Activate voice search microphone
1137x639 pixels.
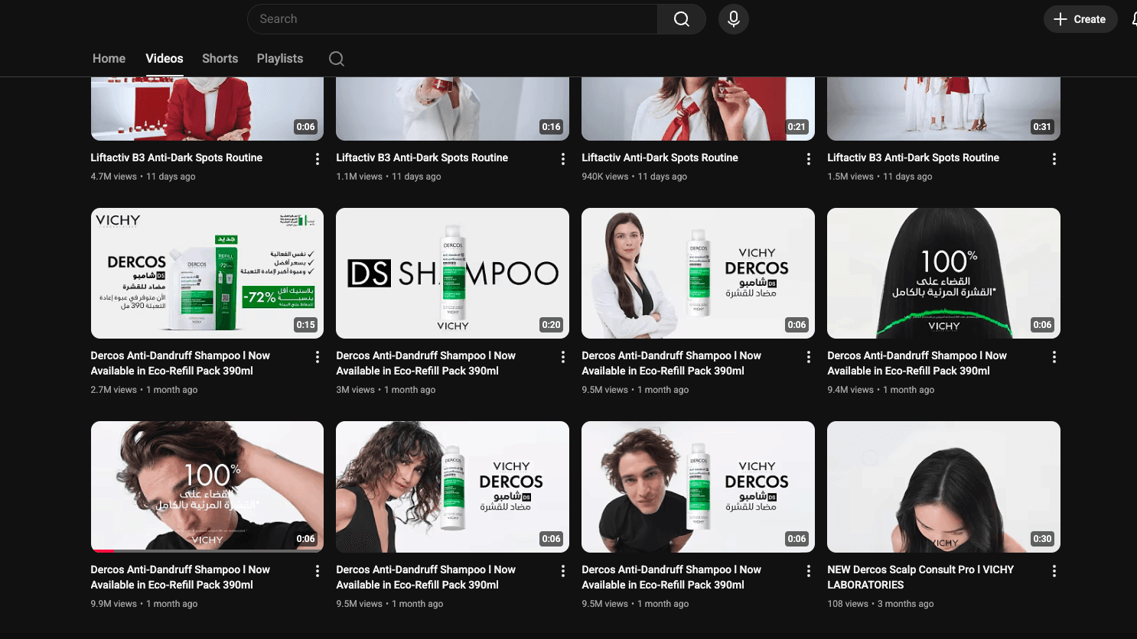pos(733,19)
